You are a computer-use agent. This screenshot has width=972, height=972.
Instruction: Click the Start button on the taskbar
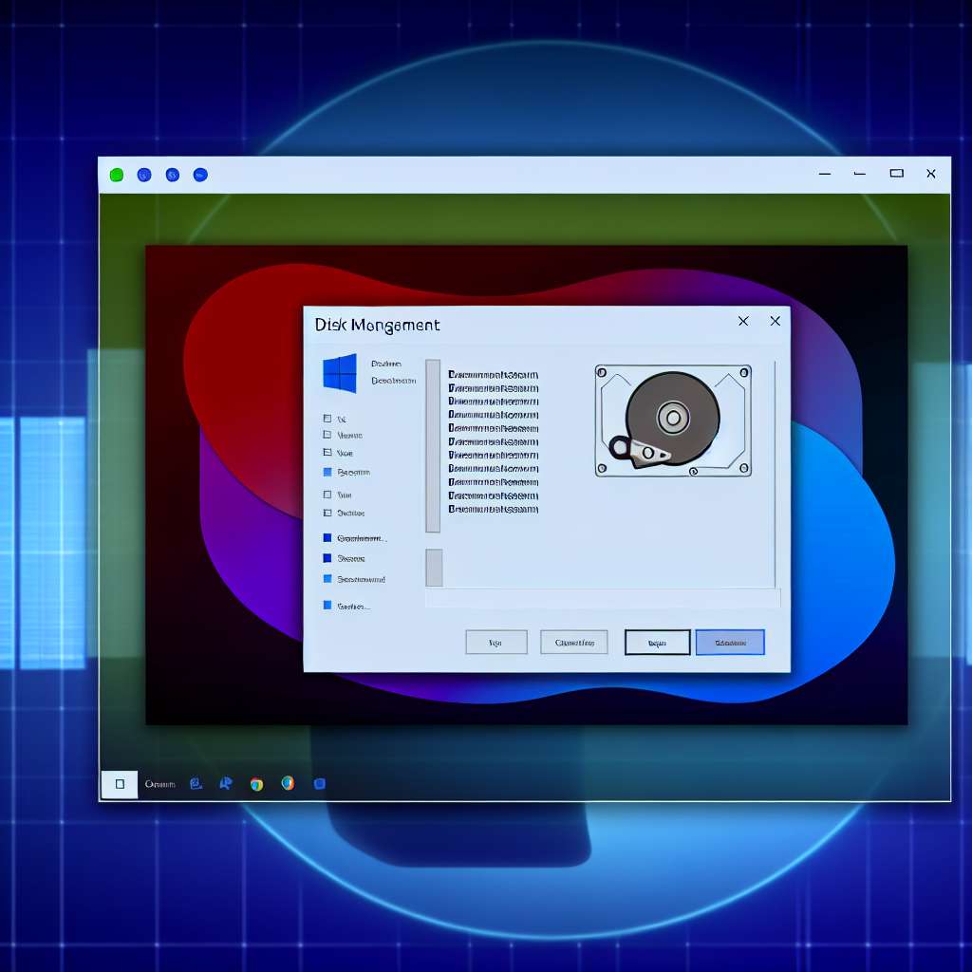(120, 784)
